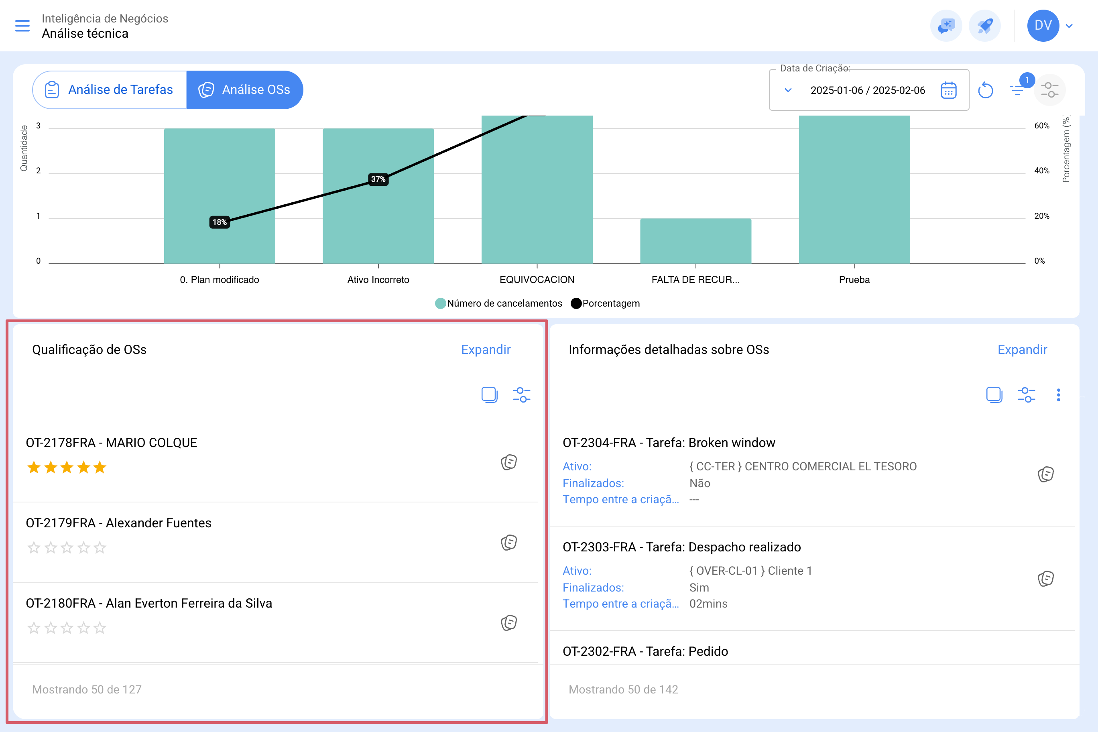The width and height of the screenshot is (1098, 732).
Task: Click the Prueba bar in chart
Action: pos(854,189)
